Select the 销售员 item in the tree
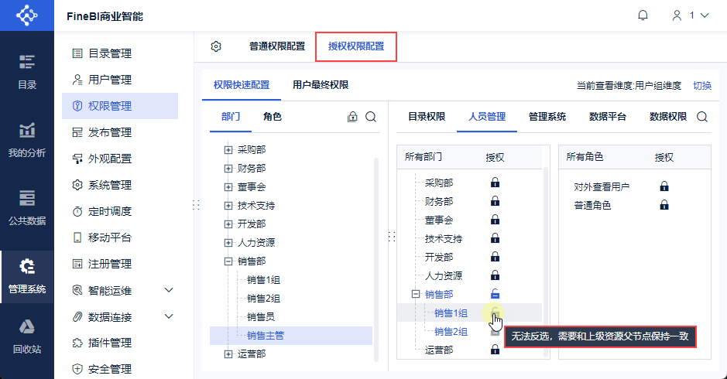The height and width of the screenshot is (379, 727). click(261, 317)
